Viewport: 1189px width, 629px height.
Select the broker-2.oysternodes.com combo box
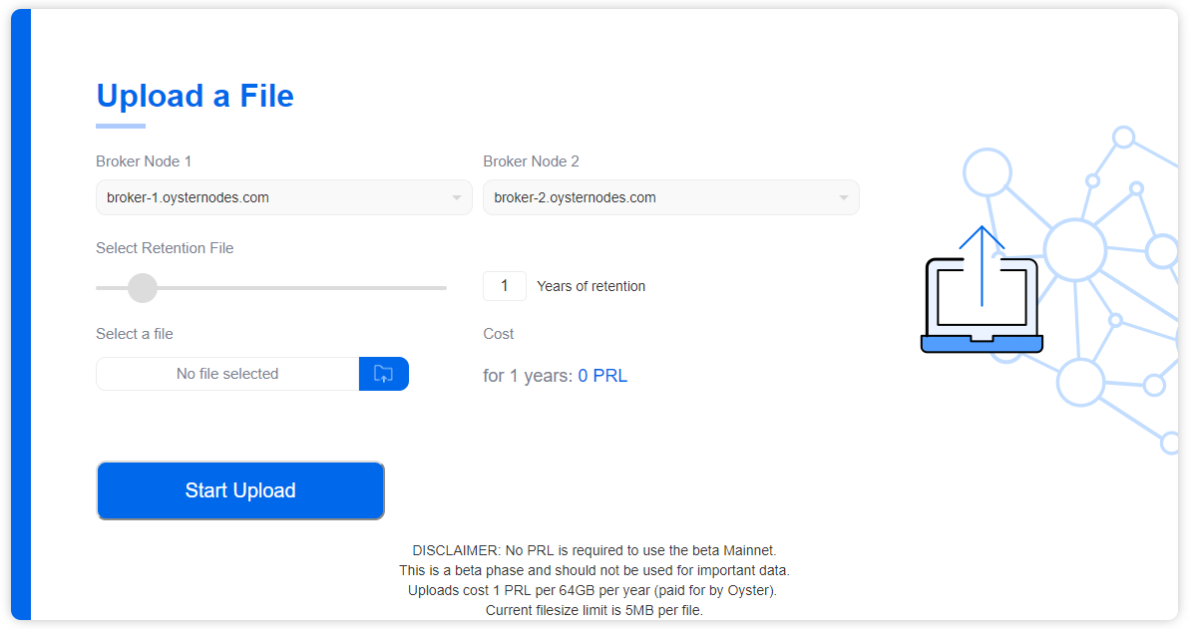tap(658, 197)
